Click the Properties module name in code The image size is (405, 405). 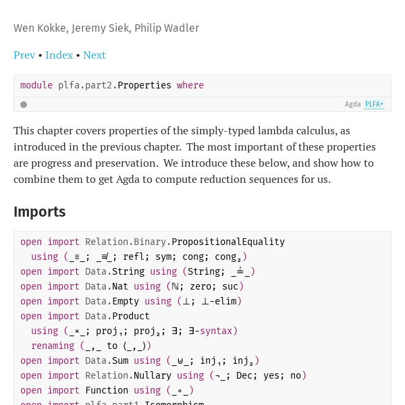pos(144,85)
